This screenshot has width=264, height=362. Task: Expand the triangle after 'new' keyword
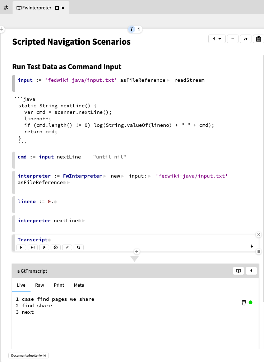pyautogui.click(x=123, y=176)
